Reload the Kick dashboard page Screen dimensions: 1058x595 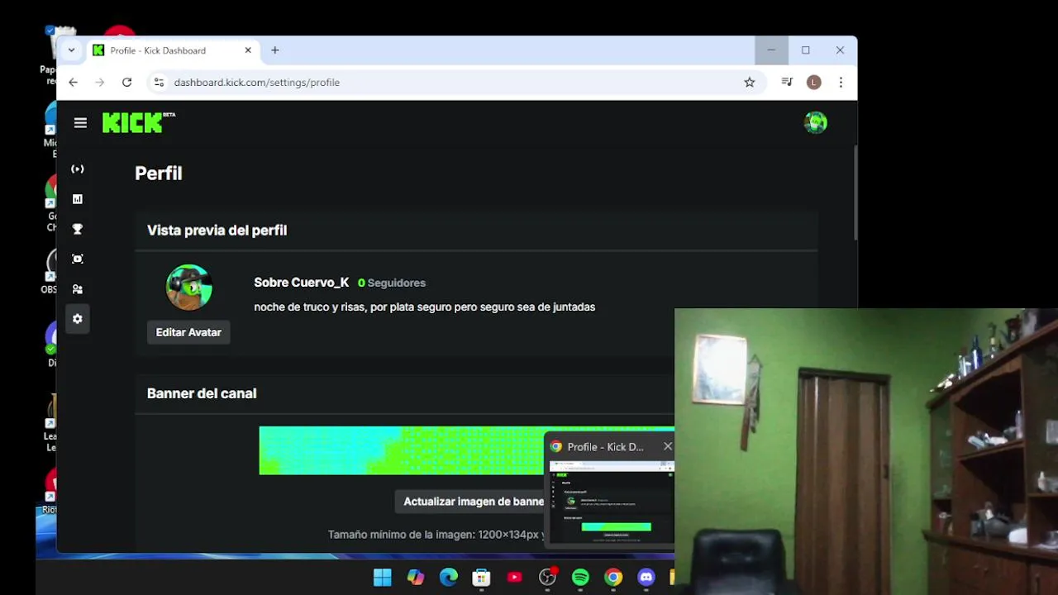click(x=126, y=83)
